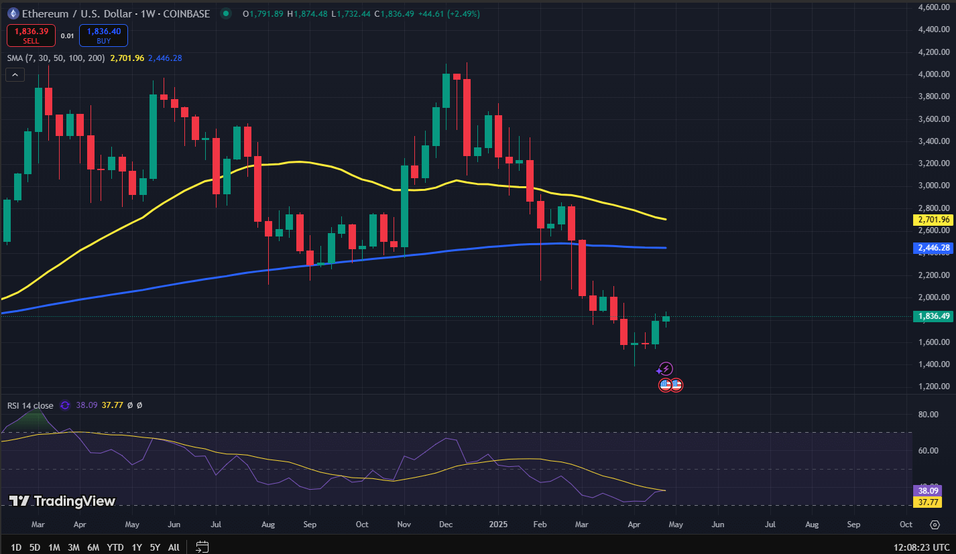Click the green market status dot
Viewport: 956px width, 554px height.
click(x=226, y=13)
